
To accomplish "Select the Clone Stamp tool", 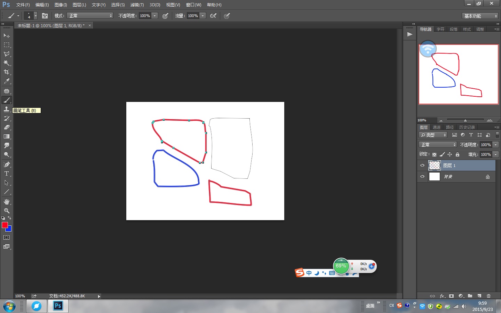I will pos(7,109).
